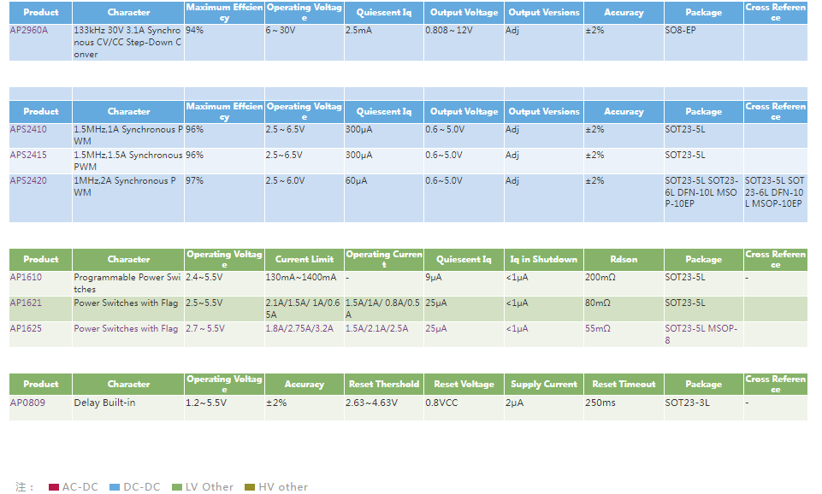Open the AP1625 product link
This screenshot has width=822, height=494.
[26, 329]
